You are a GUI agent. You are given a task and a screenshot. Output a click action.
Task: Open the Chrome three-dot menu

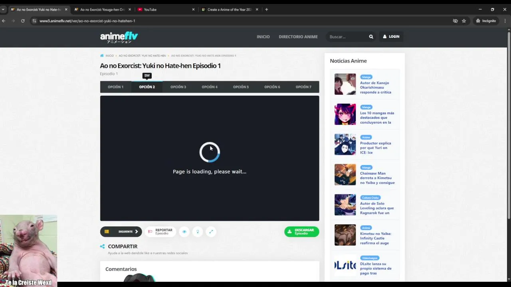point(505,21)
